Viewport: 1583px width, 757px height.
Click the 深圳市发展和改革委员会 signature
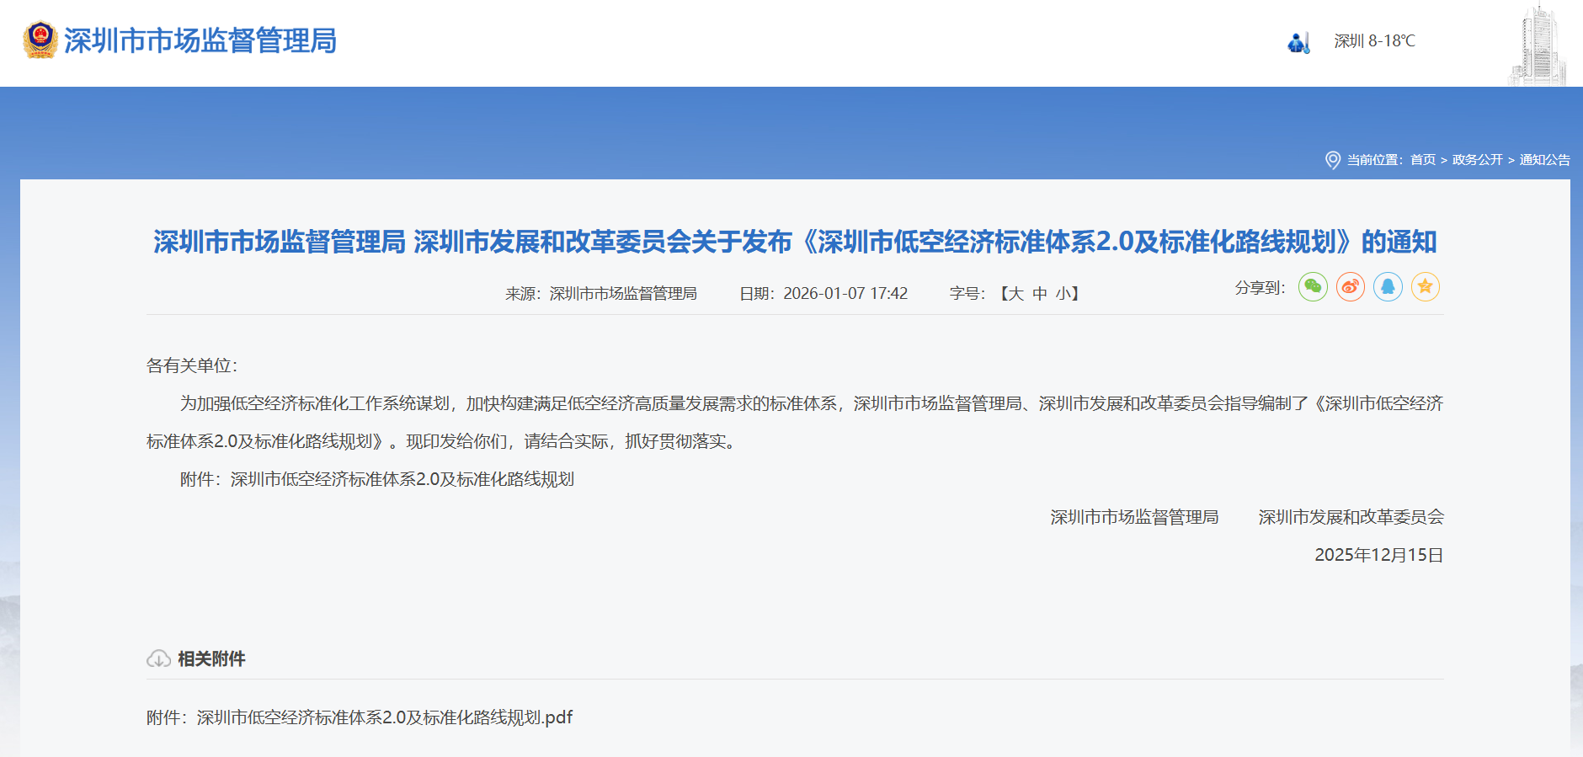tap(1351, 517)
